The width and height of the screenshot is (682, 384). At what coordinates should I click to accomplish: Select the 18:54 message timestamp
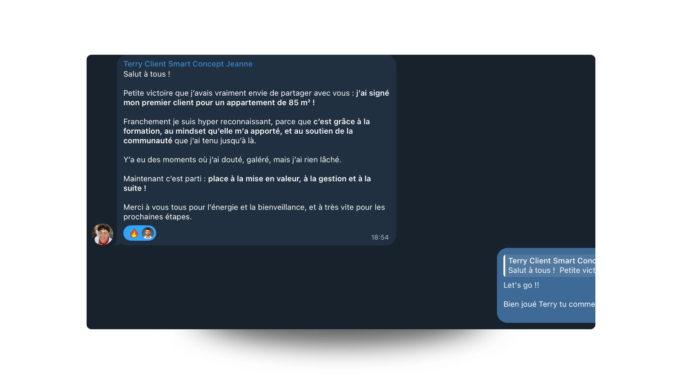click(380, 238)
